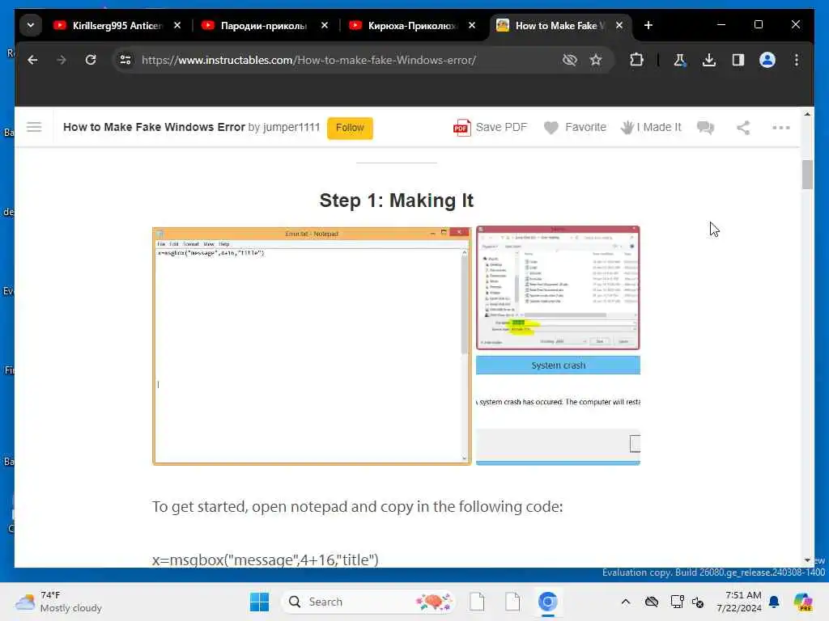
Task: Click the taskbar Search box
Action: (368, 602)
